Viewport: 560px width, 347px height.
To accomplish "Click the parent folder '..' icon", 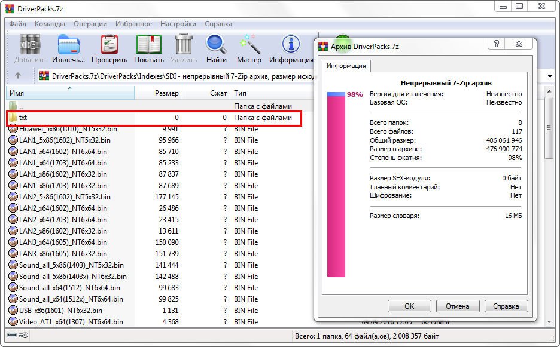I will [13, 106].
